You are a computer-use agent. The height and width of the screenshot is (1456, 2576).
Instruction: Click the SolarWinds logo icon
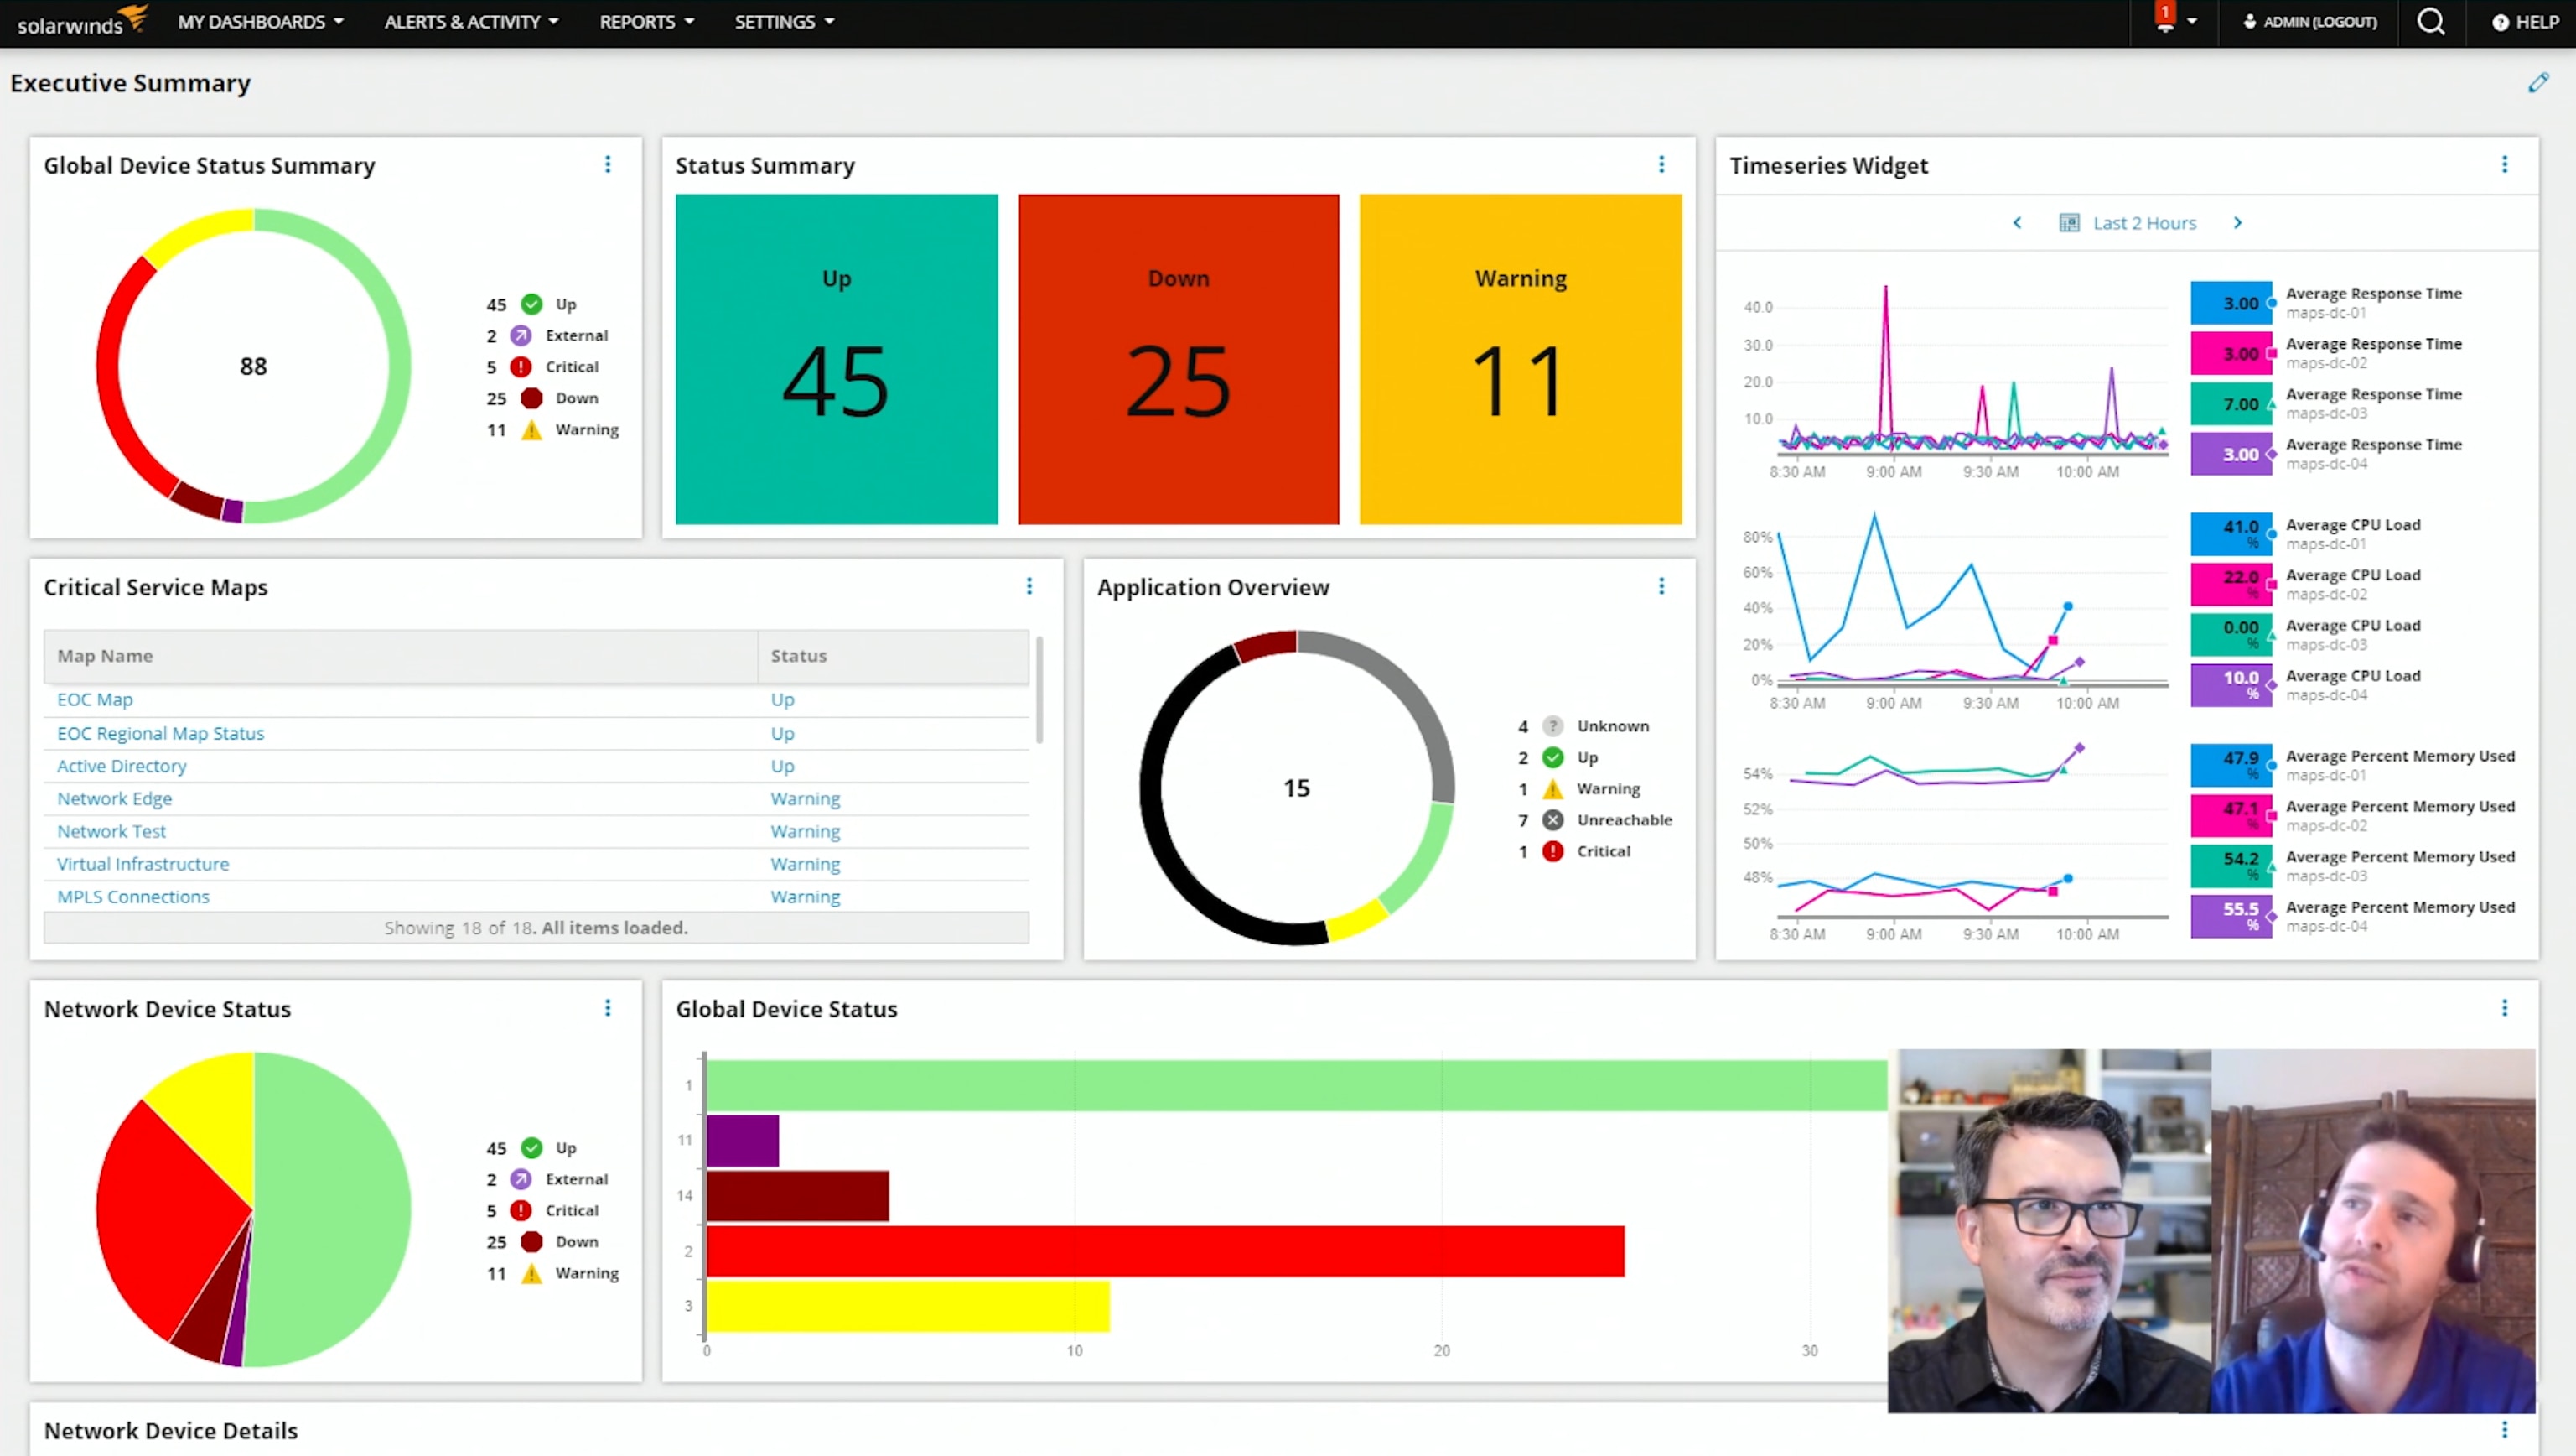81,21
